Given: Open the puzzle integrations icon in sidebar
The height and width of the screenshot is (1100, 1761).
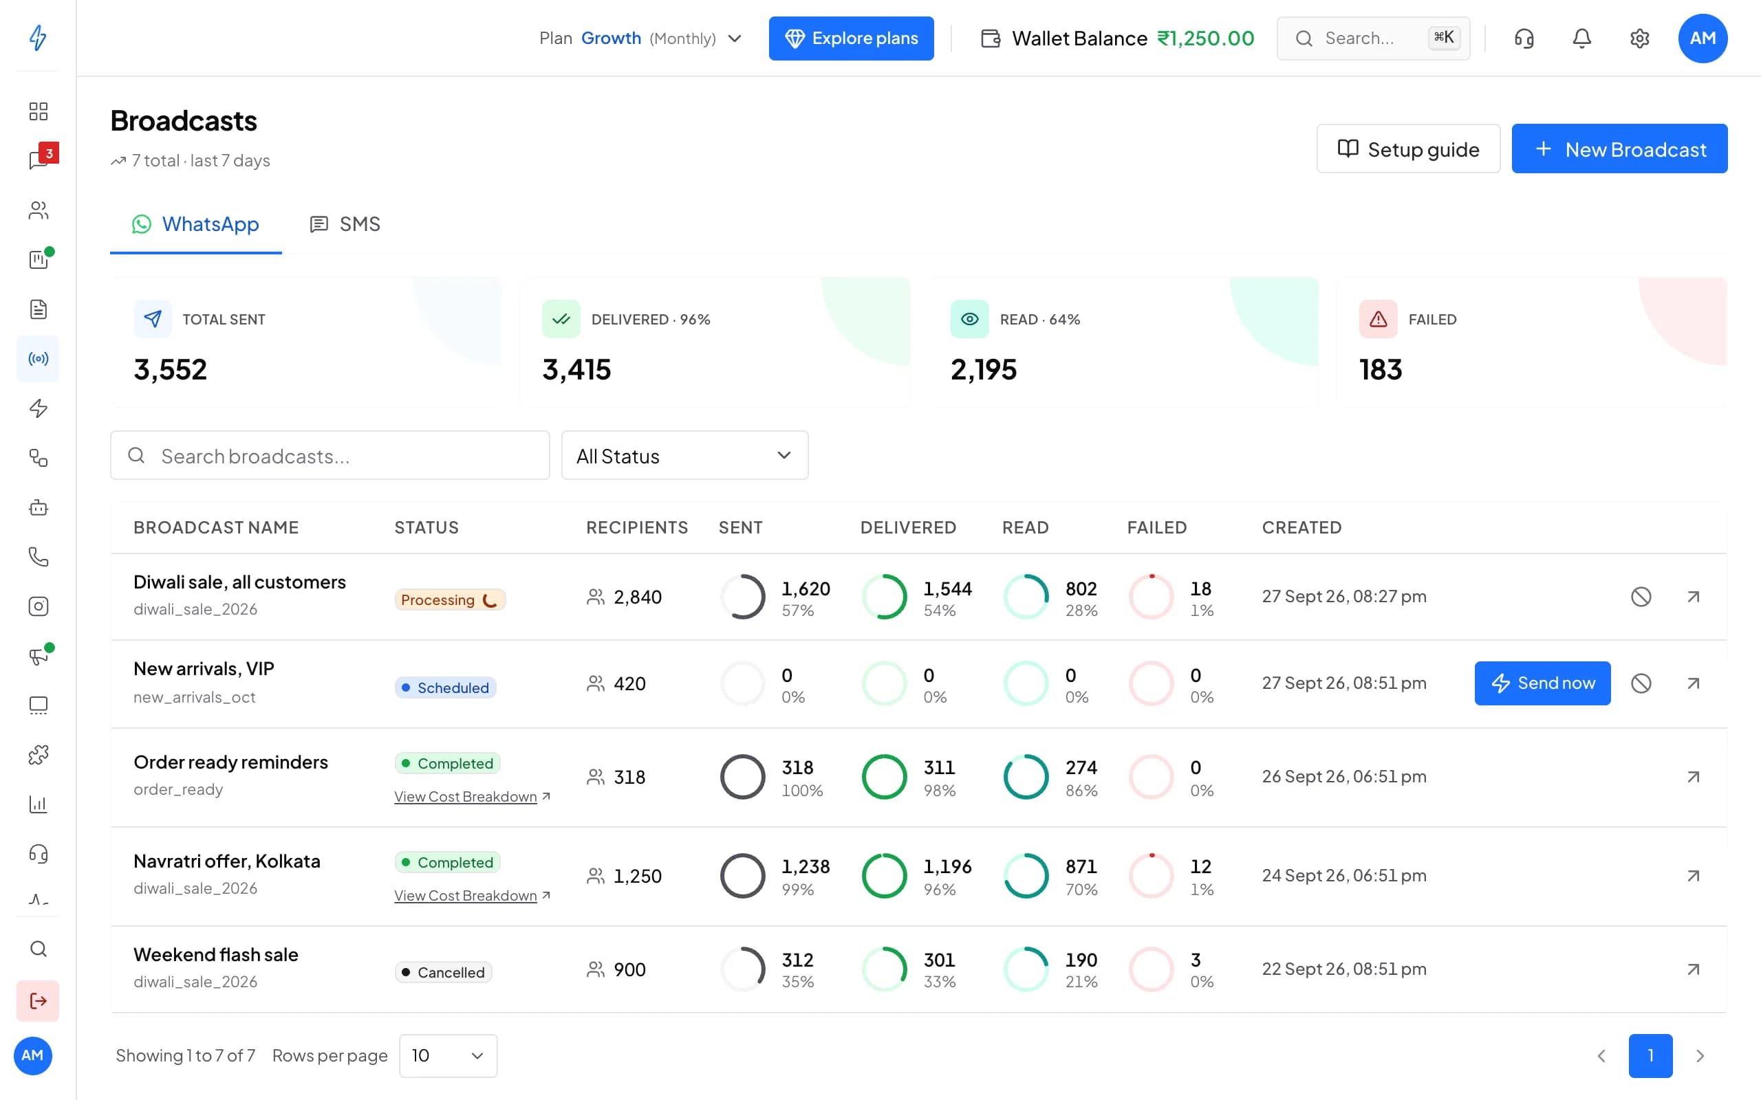Looking at the screenshot, I should (38, 755).
